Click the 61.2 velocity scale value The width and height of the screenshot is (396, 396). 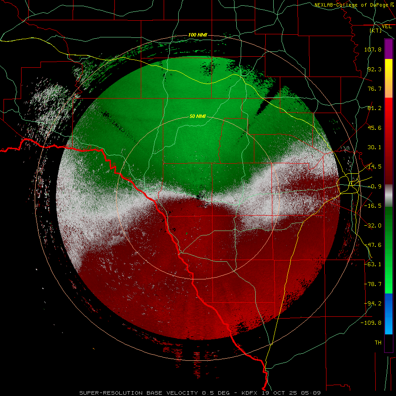[x=374, y=108]
